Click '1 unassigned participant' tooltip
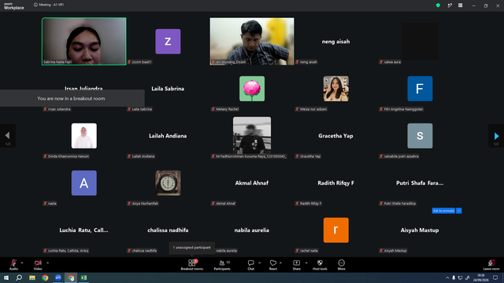 (192, 248)
